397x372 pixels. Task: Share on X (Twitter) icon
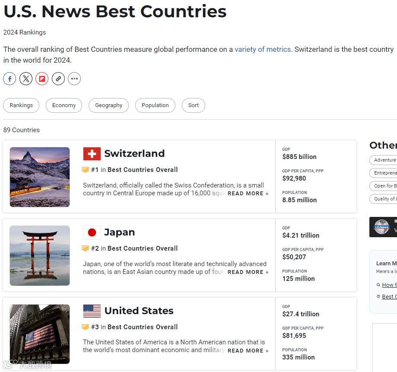[26, 79]
